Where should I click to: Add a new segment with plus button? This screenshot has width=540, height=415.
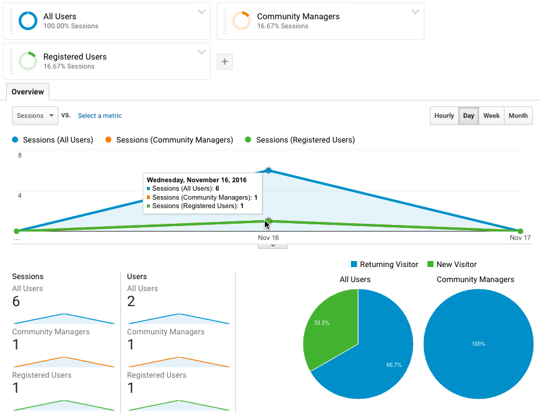225,61
